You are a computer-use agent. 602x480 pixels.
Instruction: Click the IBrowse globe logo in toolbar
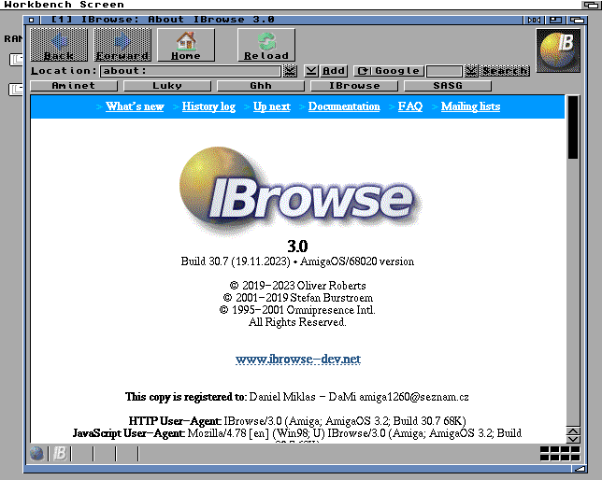click(558, 50)
